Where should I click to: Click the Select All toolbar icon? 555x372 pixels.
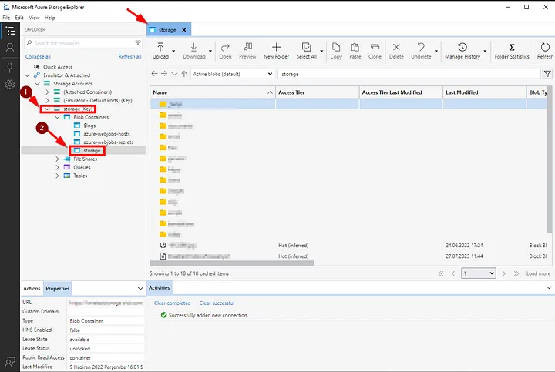click(x=306, y=49)
